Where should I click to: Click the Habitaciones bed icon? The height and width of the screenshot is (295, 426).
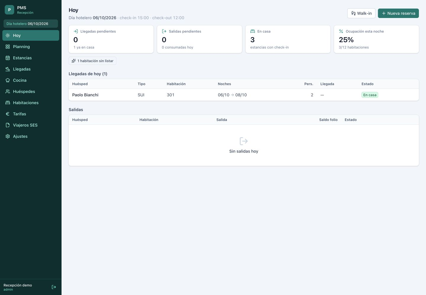pos(8,103)
